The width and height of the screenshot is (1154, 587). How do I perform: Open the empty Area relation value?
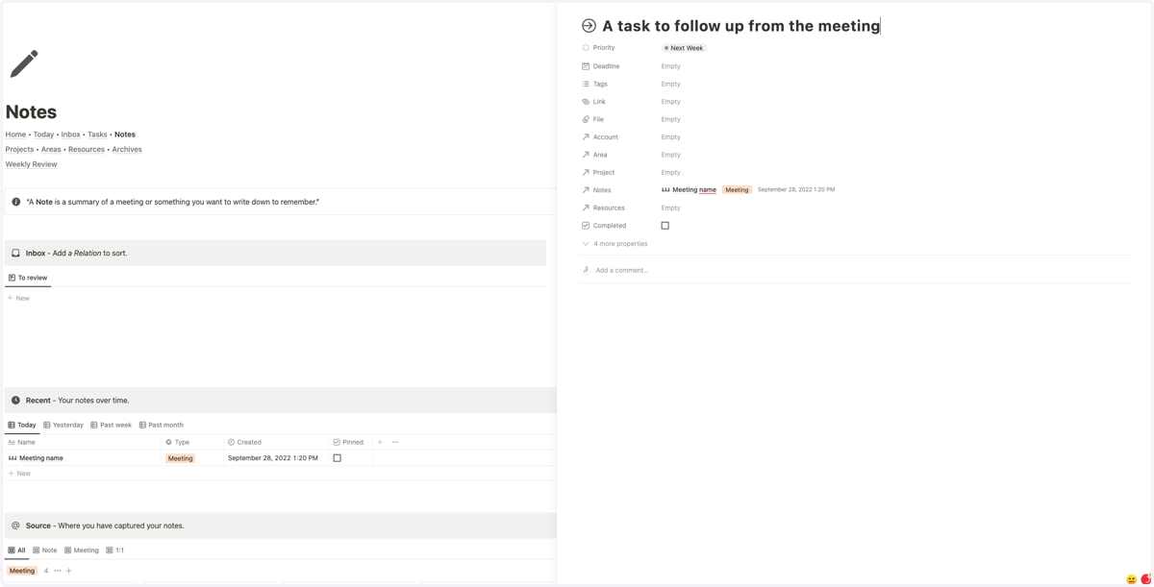(x=670, y=155)
